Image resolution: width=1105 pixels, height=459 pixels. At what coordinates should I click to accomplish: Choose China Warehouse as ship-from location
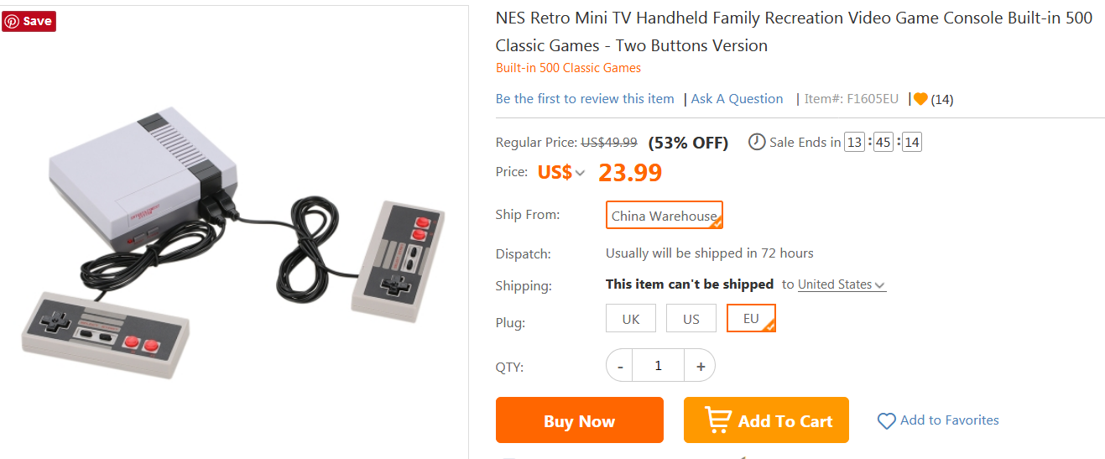(664, 216)
